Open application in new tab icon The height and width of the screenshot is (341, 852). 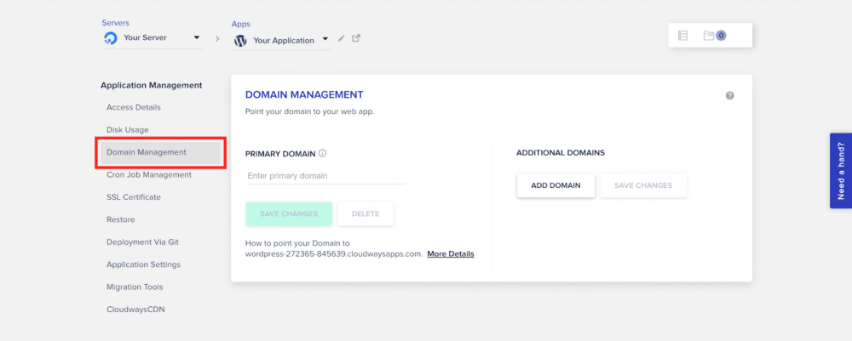click(356, 38)
